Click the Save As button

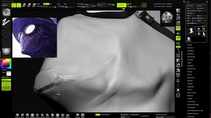tap(201, 6)
